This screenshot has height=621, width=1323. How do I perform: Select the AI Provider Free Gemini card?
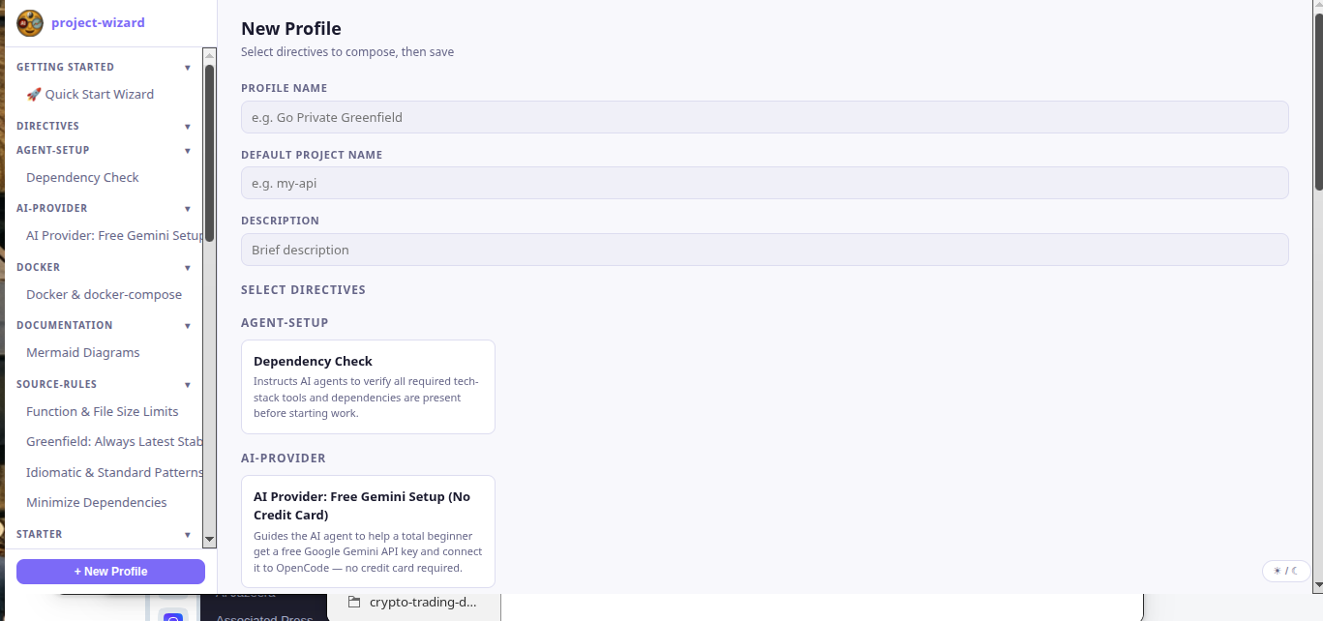point(368,531)
